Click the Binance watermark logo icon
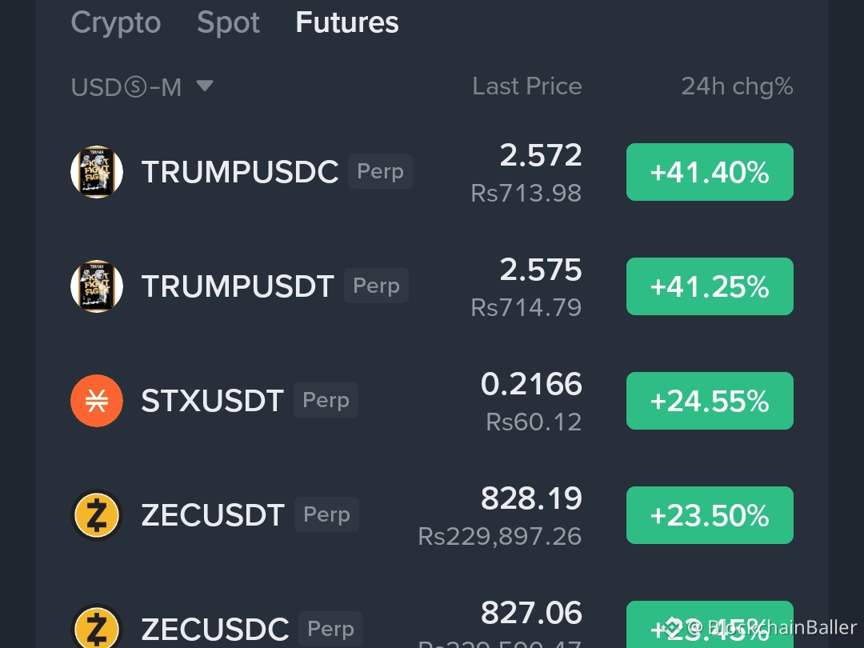This screenshot has height=648, width=864. [x=672, y=627]
